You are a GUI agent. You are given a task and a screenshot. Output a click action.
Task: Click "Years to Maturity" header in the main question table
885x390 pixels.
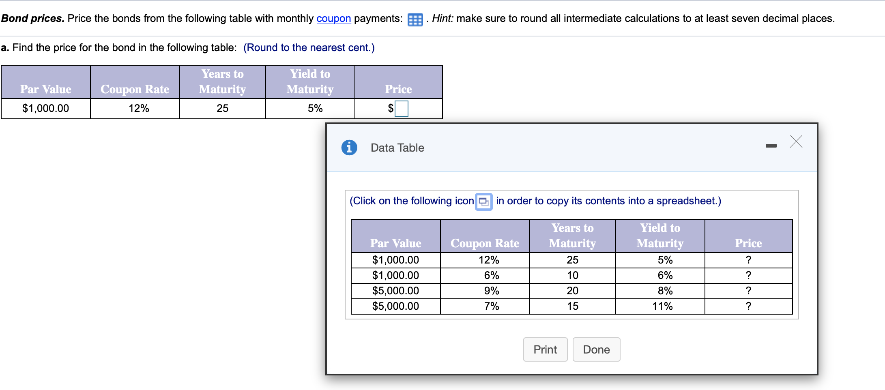point(223,81)
